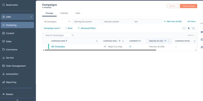Click info icon beside Comments header
This screenshot has height=101, width=203.
click(140, 41)
